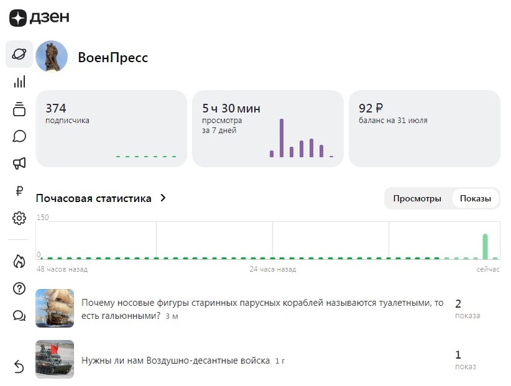This screenshot has width=511, height=386.
Task: Switch to the Показы tab
Action: click(476, 198)
